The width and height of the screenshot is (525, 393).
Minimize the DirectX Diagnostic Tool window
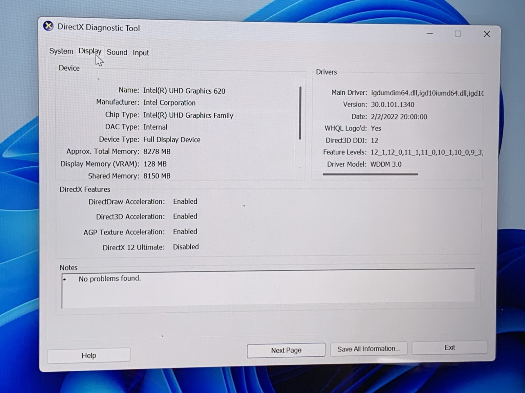pyautogui.click(x=430, y=33)
